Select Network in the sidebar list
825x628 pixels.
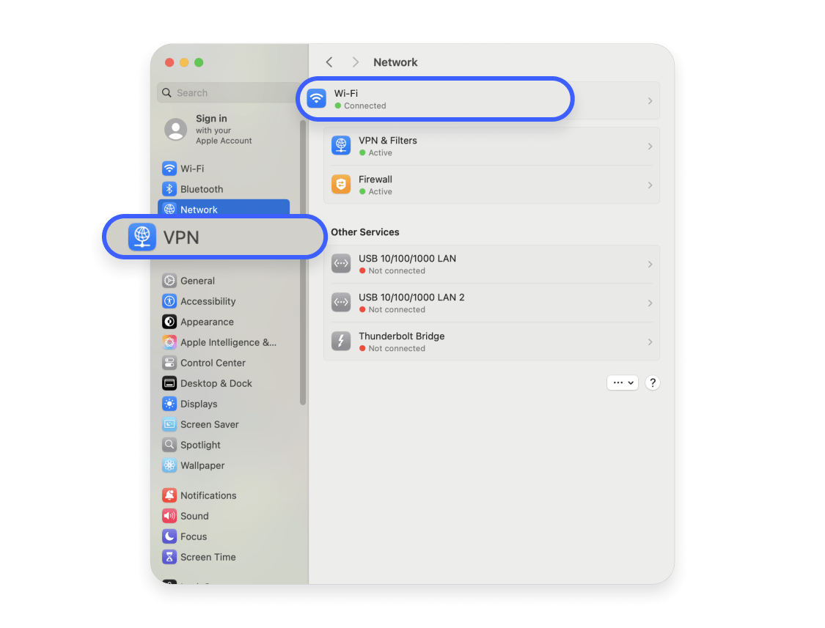point(199,209)
